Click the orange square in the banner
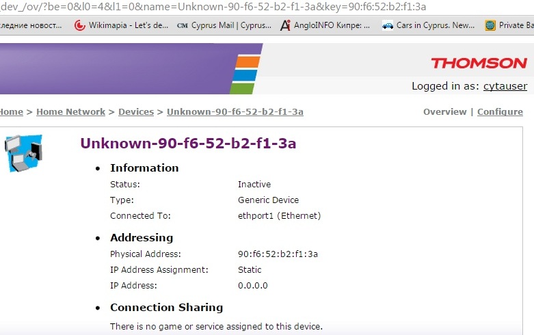 click(245, 62)
